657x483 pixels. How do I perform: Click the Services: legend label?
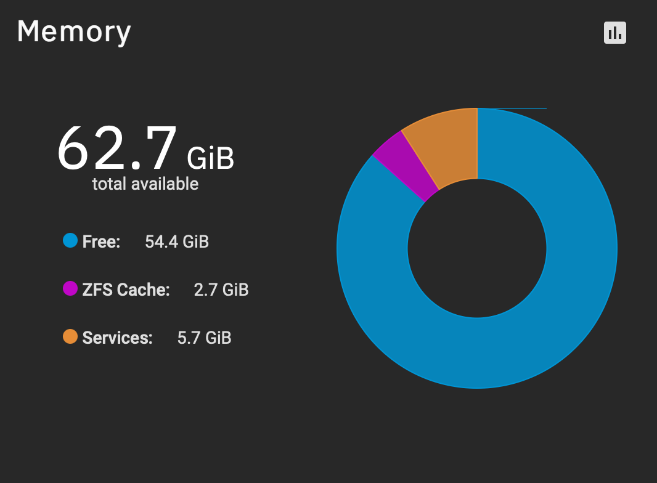point(117,338)
